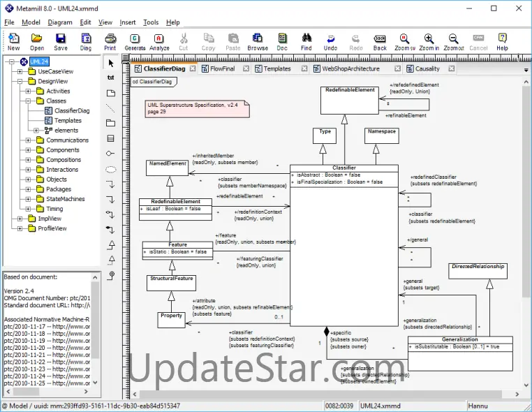Expand the Communications folder
The image size is (532, 412).
[x=28, y=140]
